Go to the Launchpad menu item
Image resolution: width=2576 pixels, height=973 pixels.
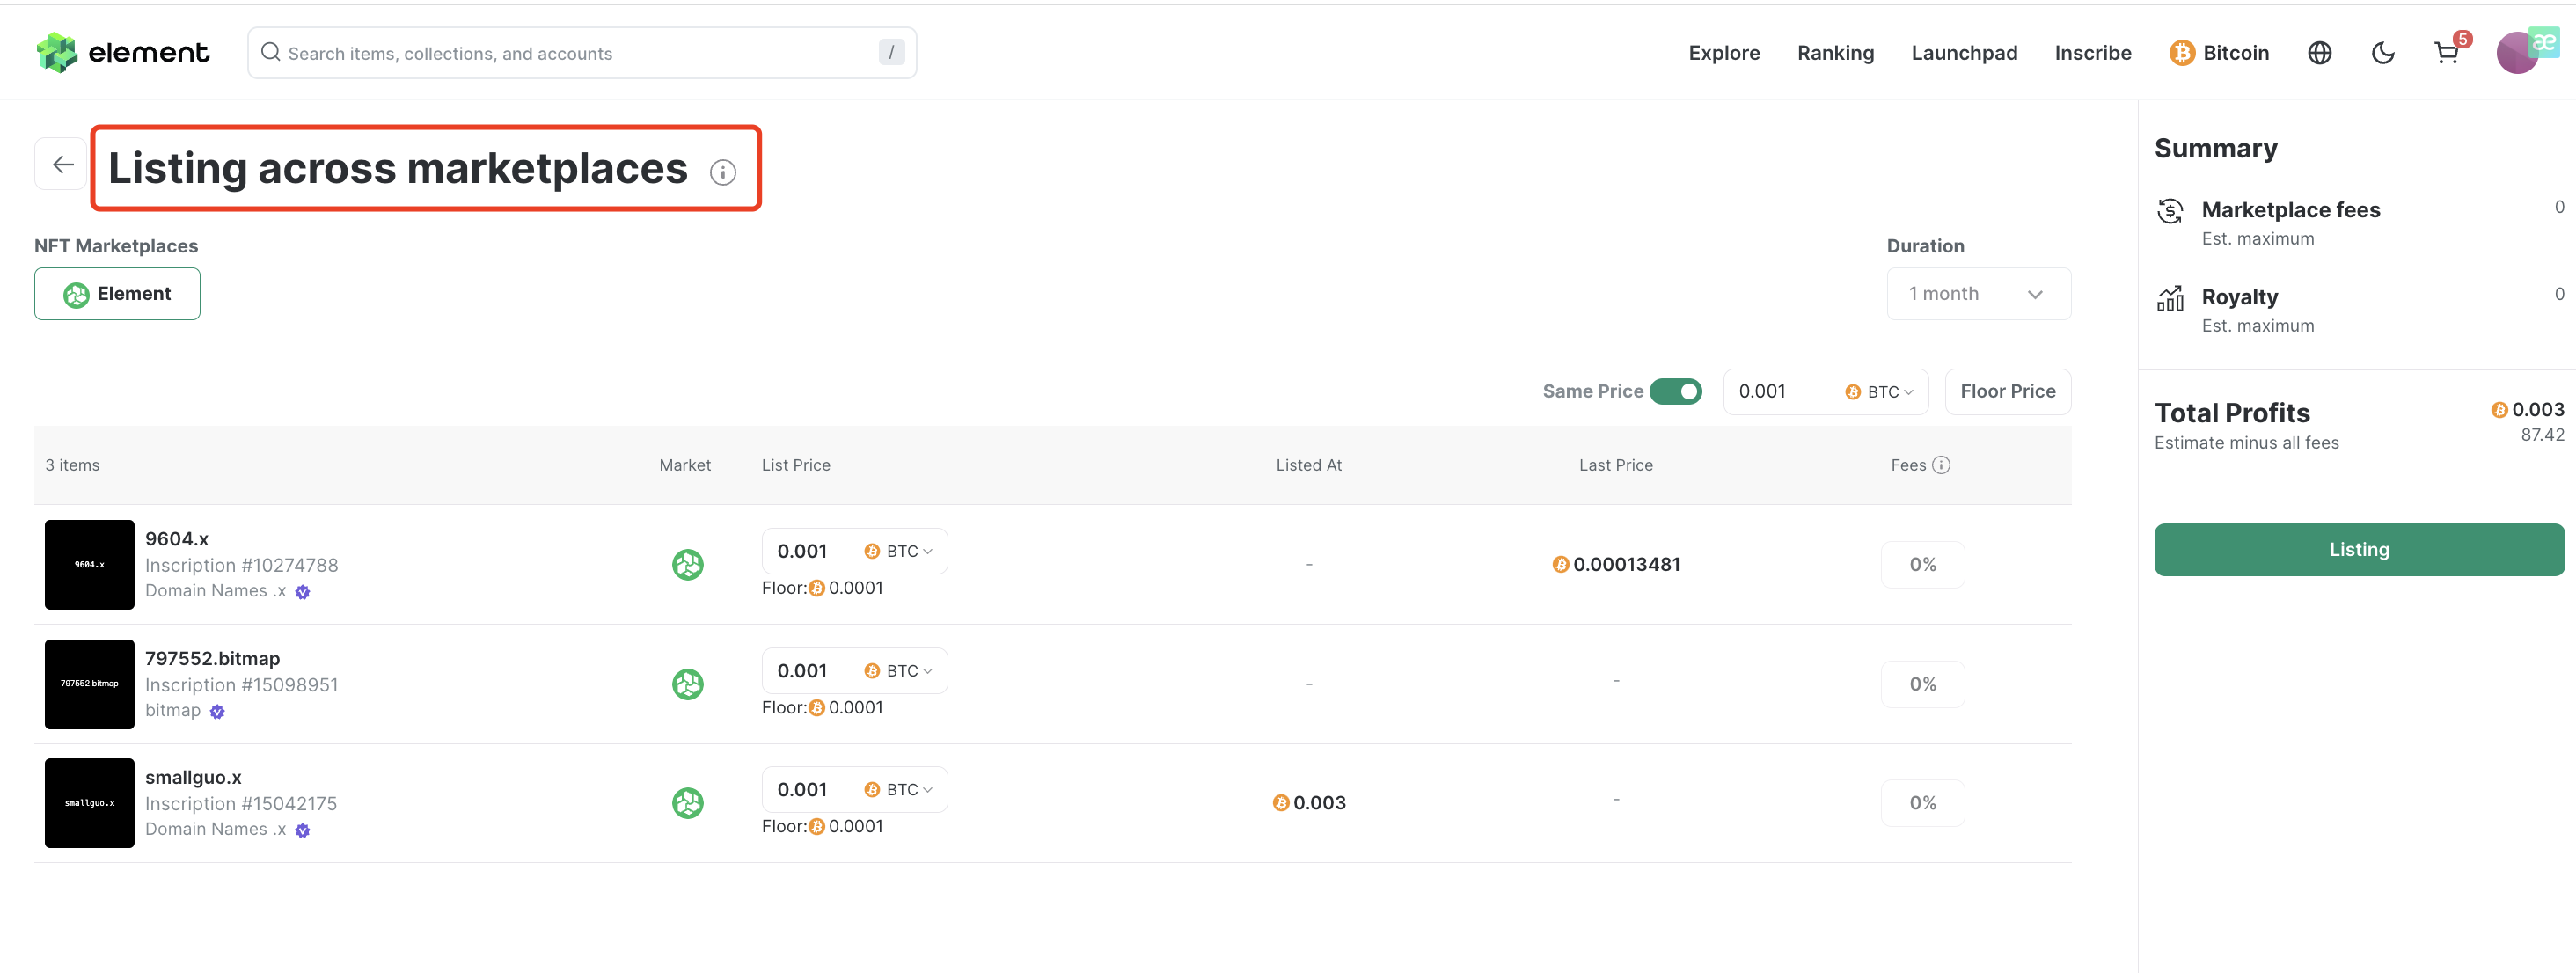(x=1963, y=54)
